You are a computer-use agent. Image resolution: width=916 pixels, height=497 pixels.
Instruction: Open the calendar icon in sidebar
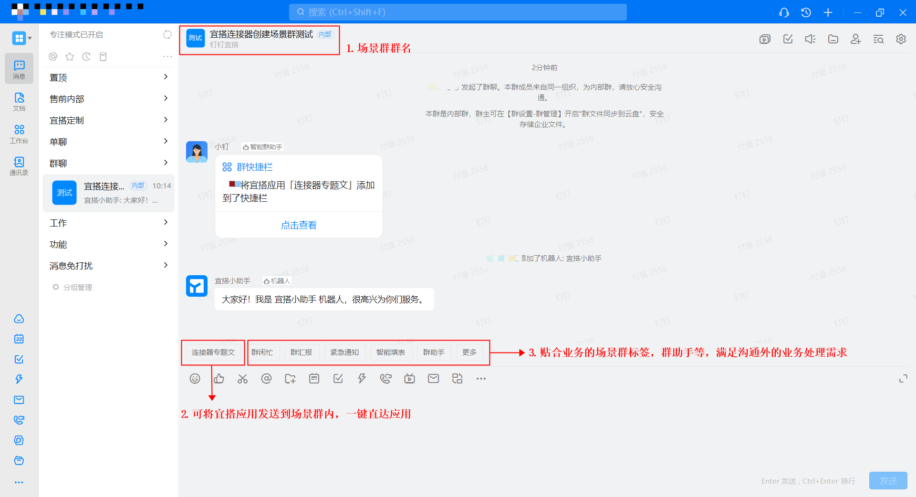point(19,339)
